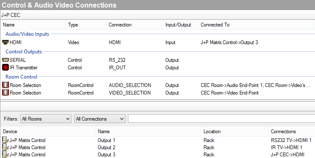This screenshot has width=315, height=158.
Task: Open the All Connections filter dropdown
Action: click(100, 119)
